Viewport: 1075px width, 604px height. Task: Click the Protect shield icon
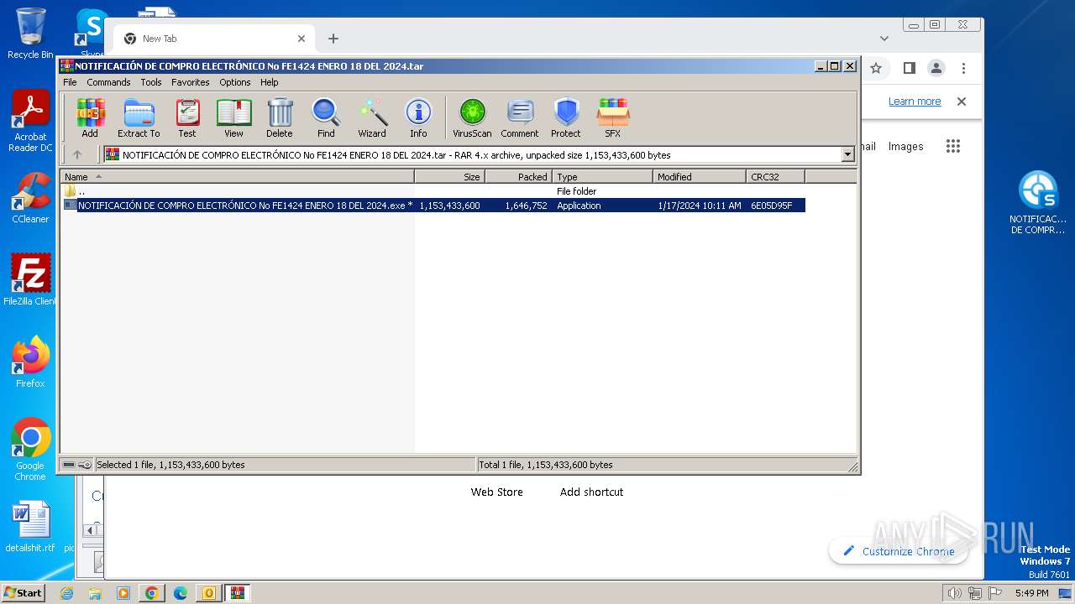(x=566, y=117)
